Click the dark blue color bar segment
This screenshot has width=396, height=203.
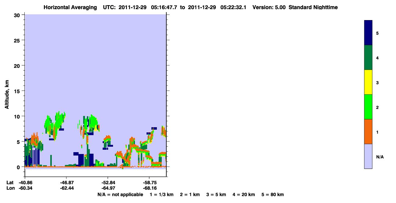pos(368,33)
